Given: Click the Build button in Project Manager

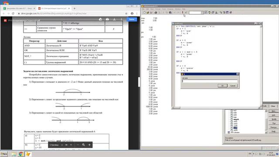Looking at the screenshot, I should coord(273,131).
